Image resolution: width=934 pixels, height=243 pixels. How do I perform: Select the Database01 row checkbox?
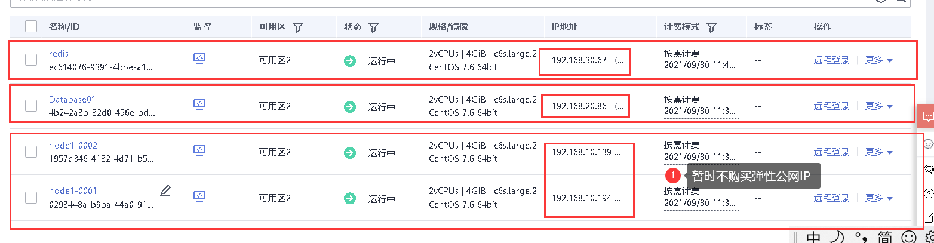click(31, 106)
